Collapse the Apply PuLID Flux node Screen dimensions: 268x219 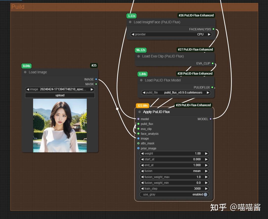coord(139,112)
